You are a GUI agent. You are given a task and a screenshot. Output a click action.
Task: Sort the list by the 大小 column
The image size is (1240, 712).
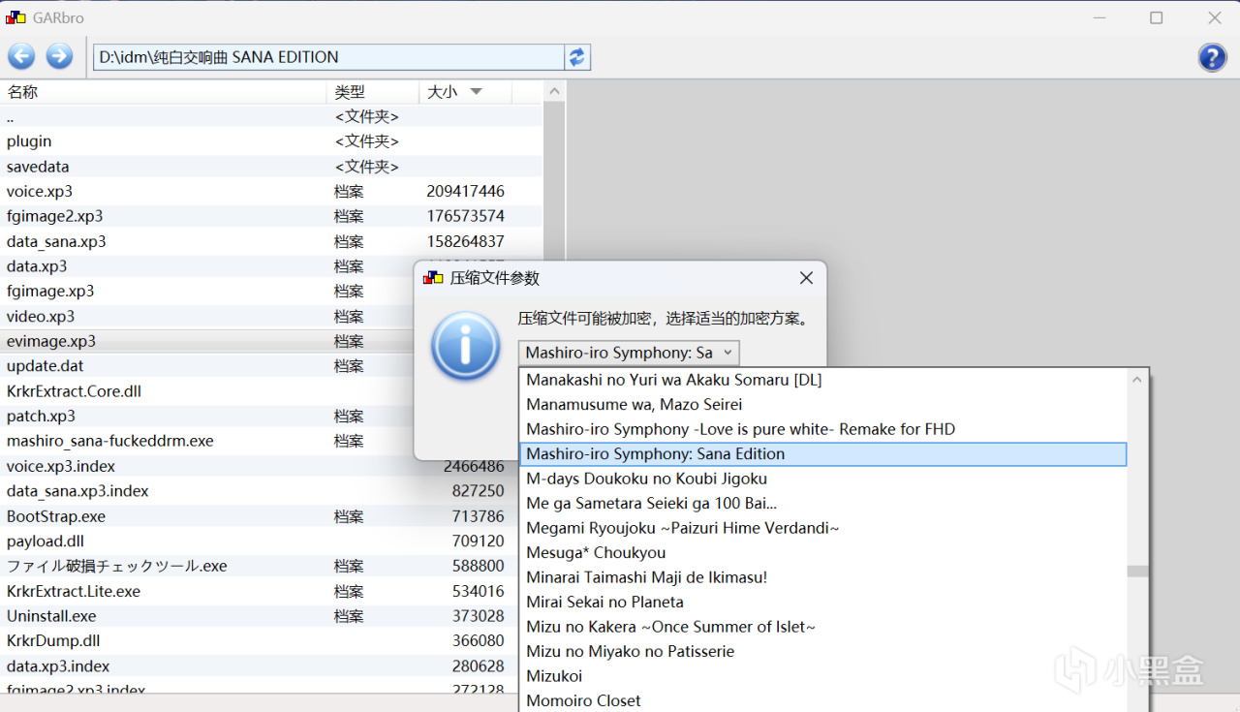pos(466,92)
